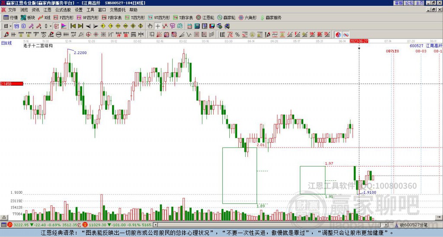
Task: Jump to last bar arrow icon
Action: [x=80, y=26]
